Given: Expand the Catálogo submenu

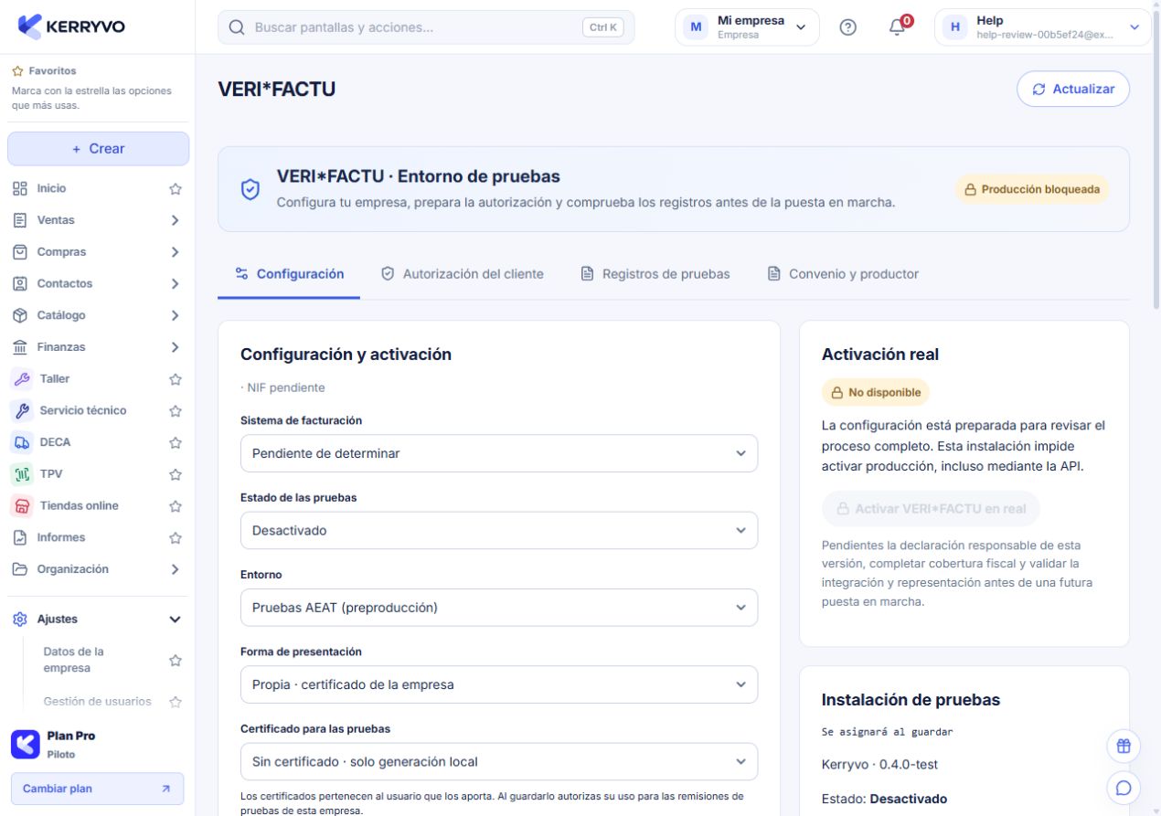Looking at the screenshot, I should [x=176, y=315].
